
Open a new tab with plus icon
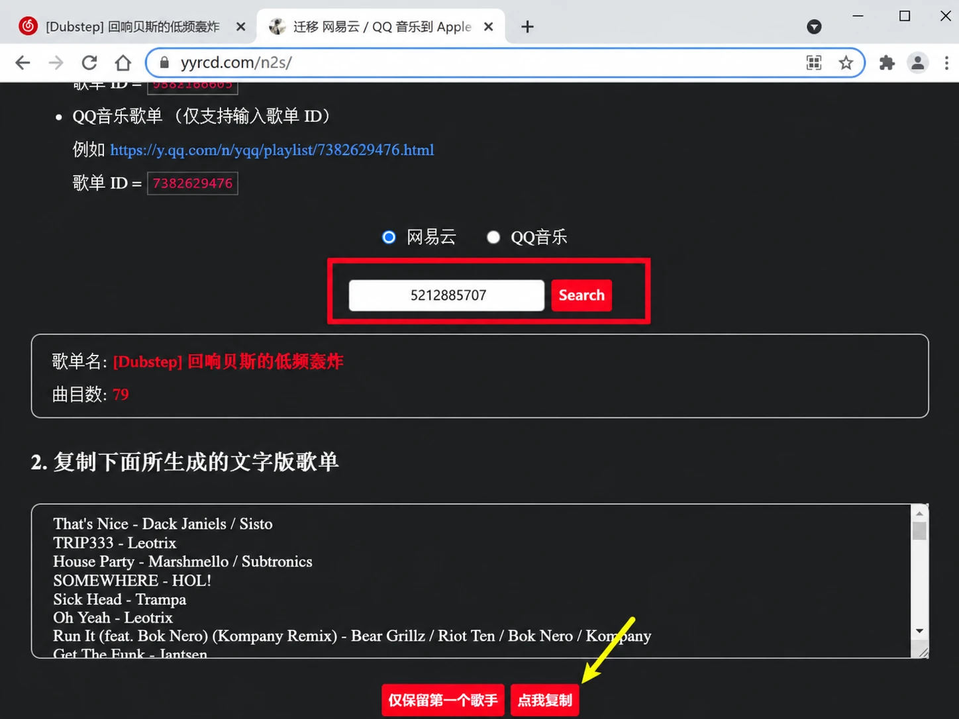point(527,26)
